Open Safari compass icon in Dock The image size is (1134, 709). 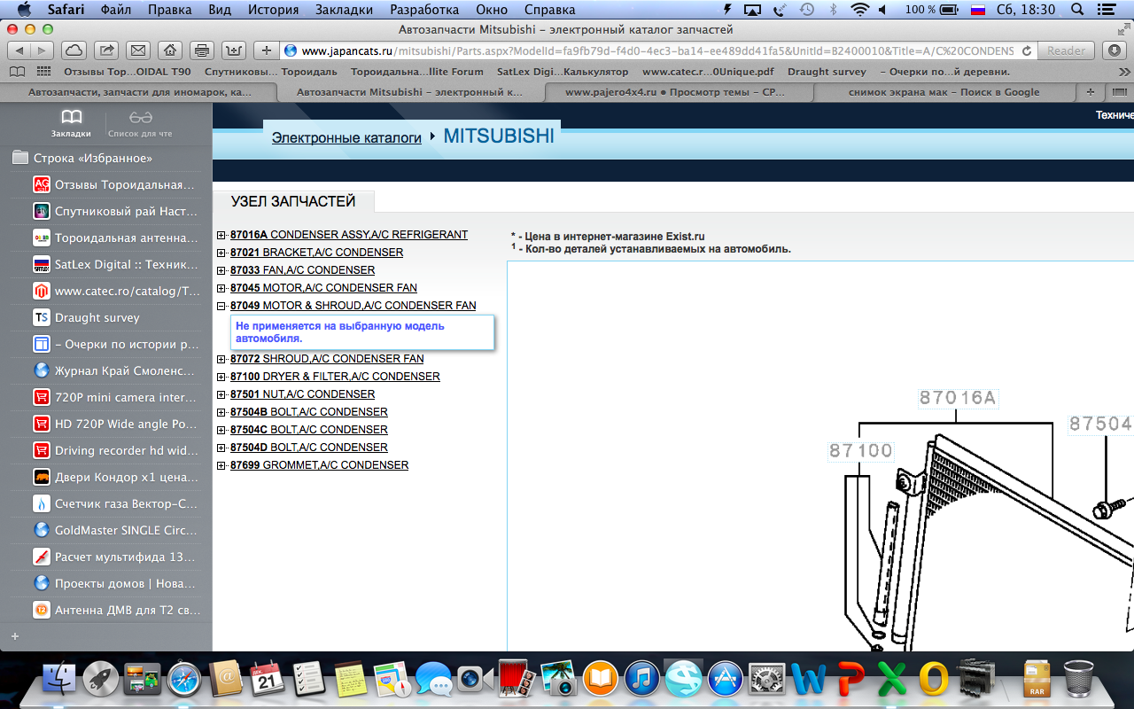point(184,680)
